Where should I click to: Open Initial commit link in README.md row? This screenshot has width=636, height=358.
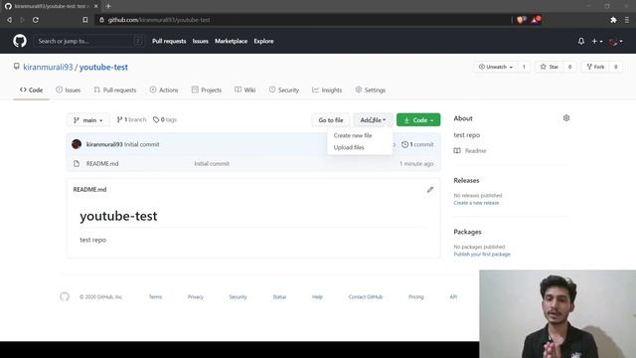click(212, 163)
